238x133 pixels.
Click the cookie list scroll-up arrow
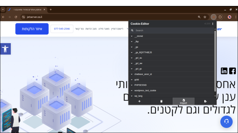click(x=215, y=29)
